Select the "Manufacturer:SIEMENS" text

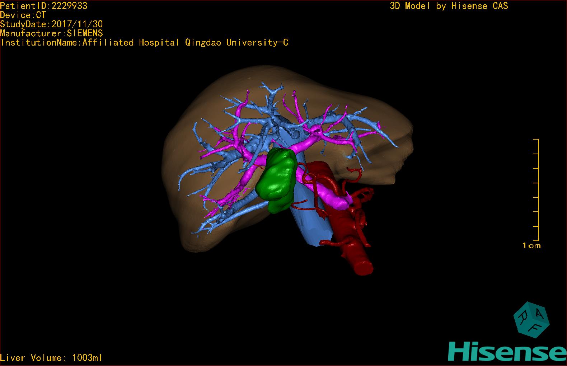tap(51, 33)
